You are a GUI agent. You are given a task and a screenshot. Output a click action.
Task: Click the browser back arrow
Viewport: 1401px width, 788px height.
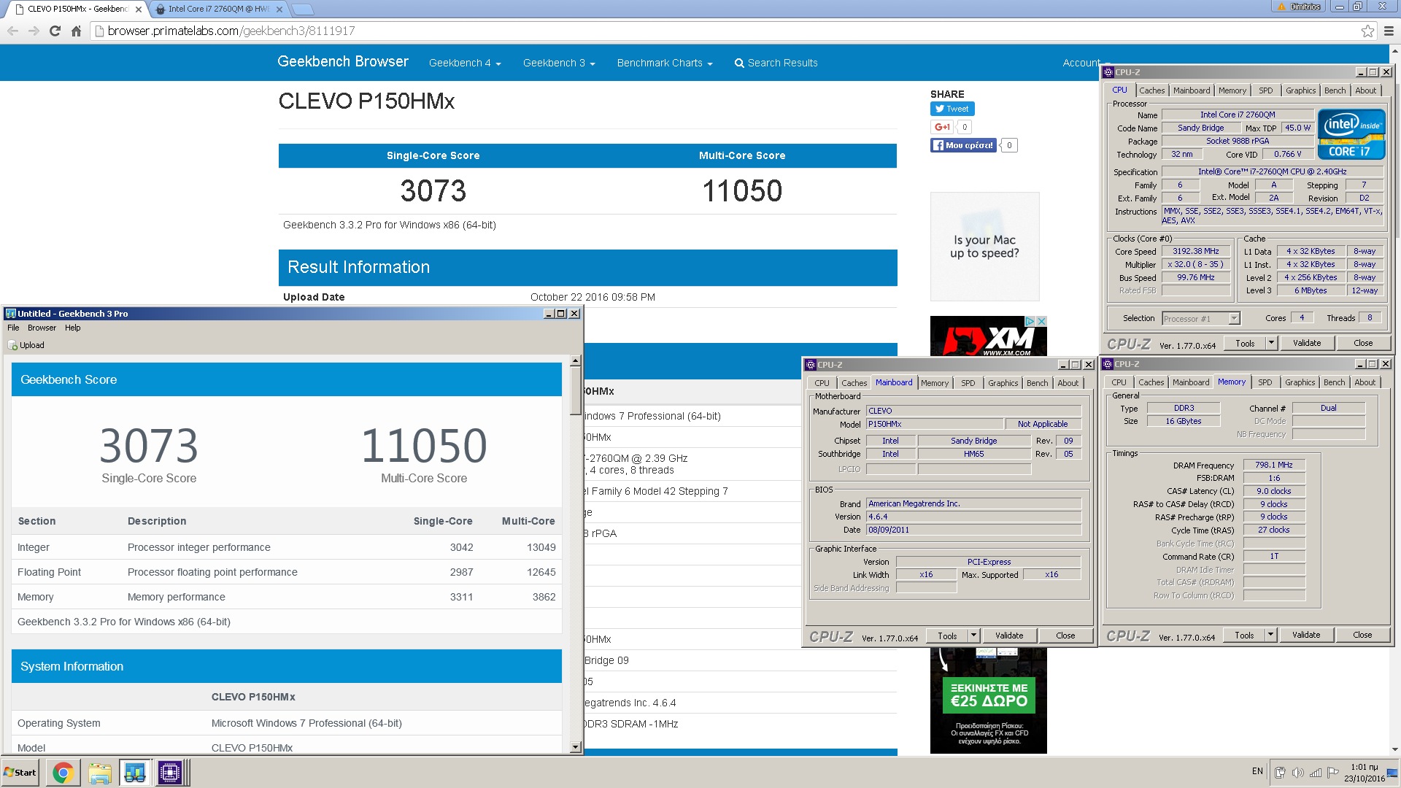tap(12, 31)
